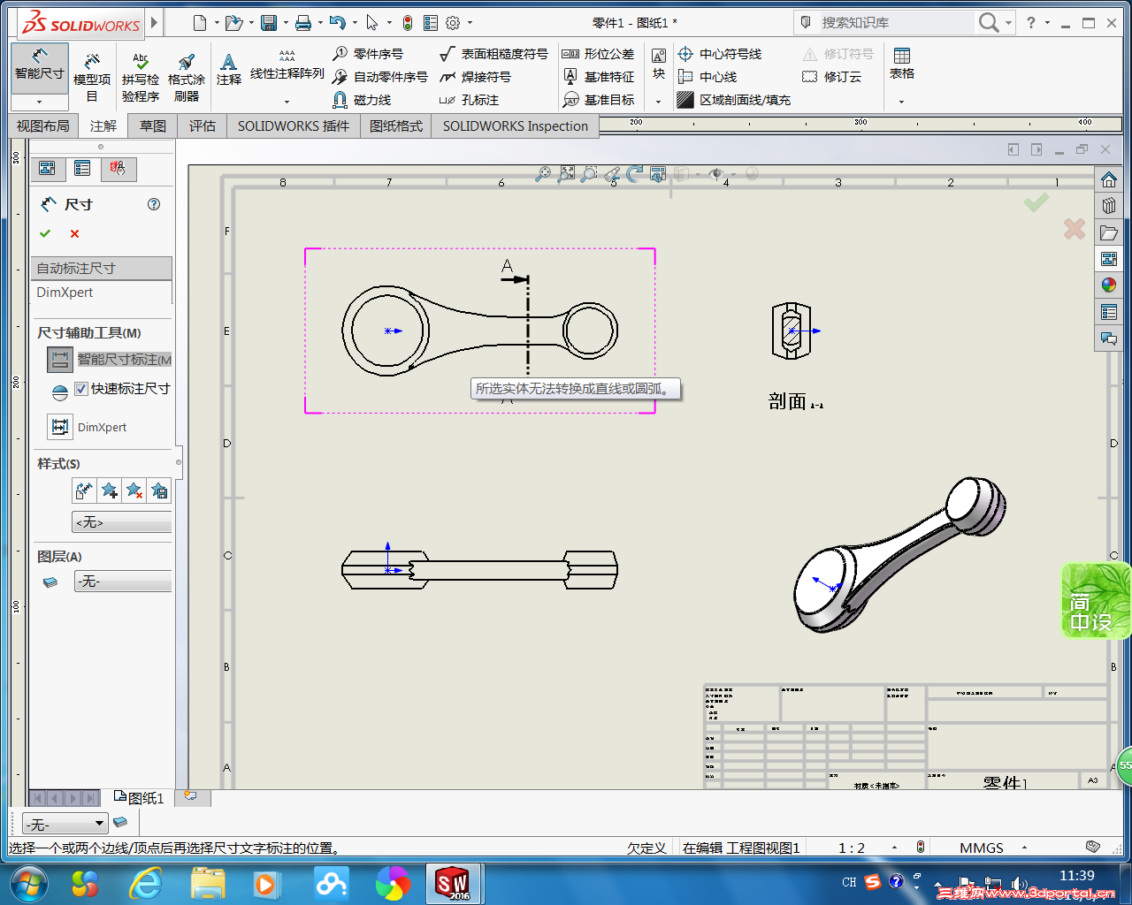This screenshot has height=905, width=1132.
Task: Click the red X in the confirmation corner
Action: pyautogui.click(x=1075, y=229)
